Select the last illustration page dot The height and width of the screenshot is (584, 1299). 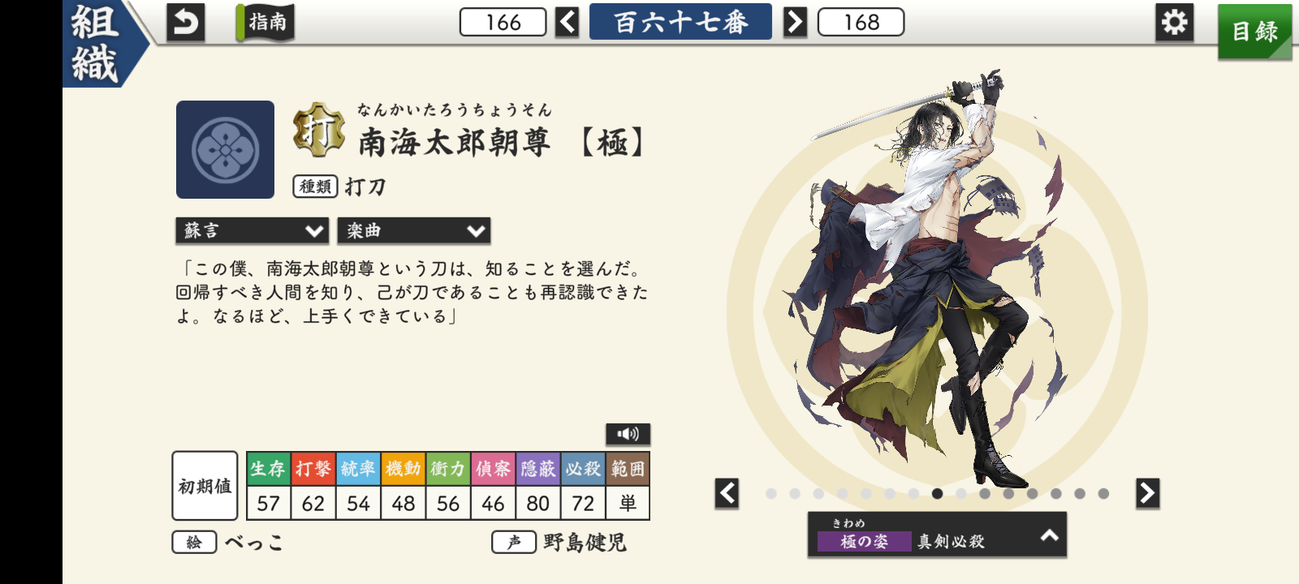coord(1103,493)
